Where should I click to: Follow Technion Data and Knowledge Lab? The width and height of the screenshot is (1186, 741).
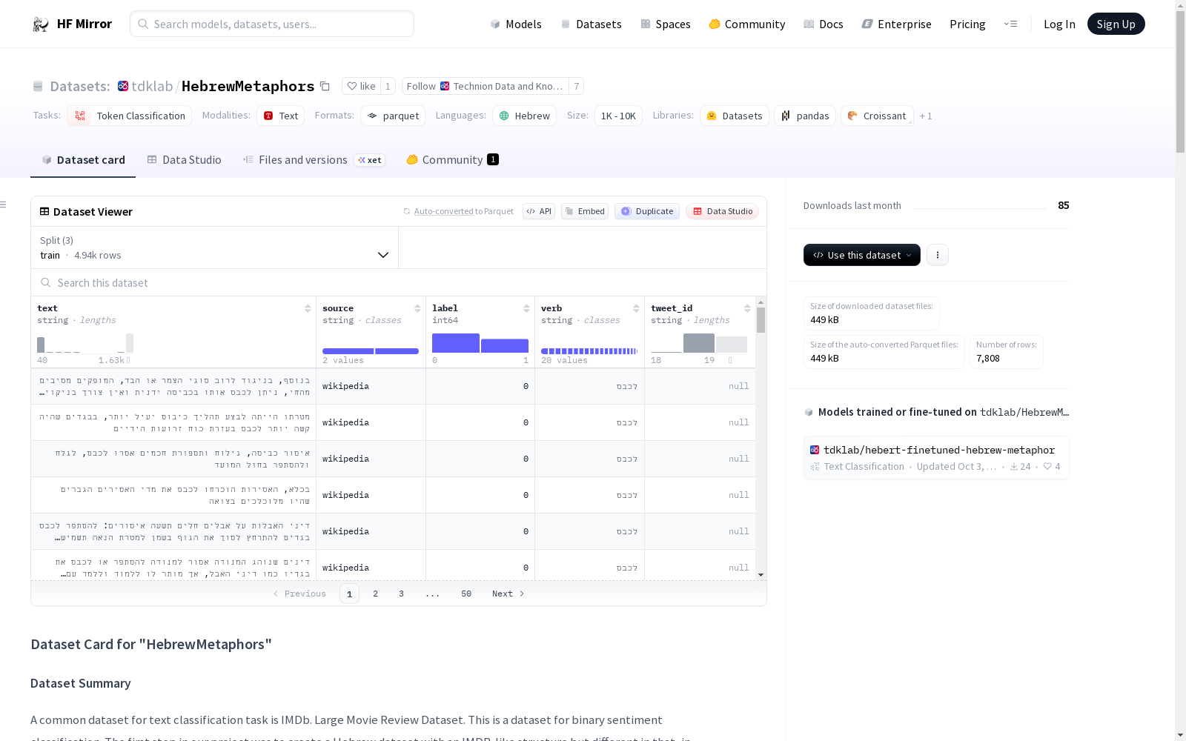486,86
